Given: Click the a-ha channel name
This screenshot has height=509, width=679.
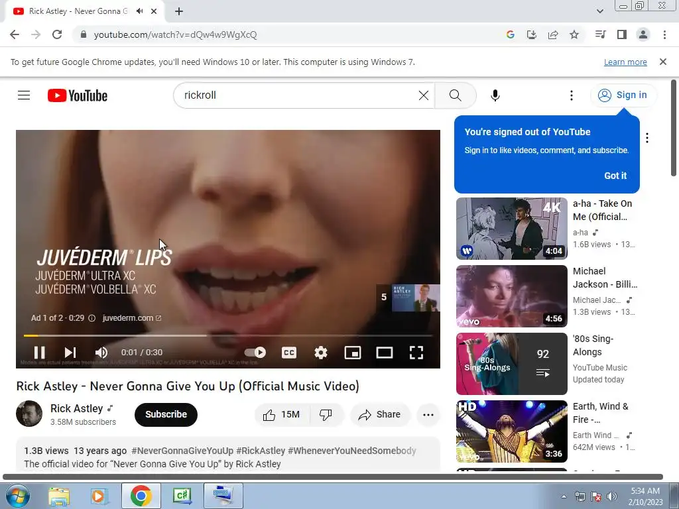Looking at the screenshot, I should coord(580,233).
